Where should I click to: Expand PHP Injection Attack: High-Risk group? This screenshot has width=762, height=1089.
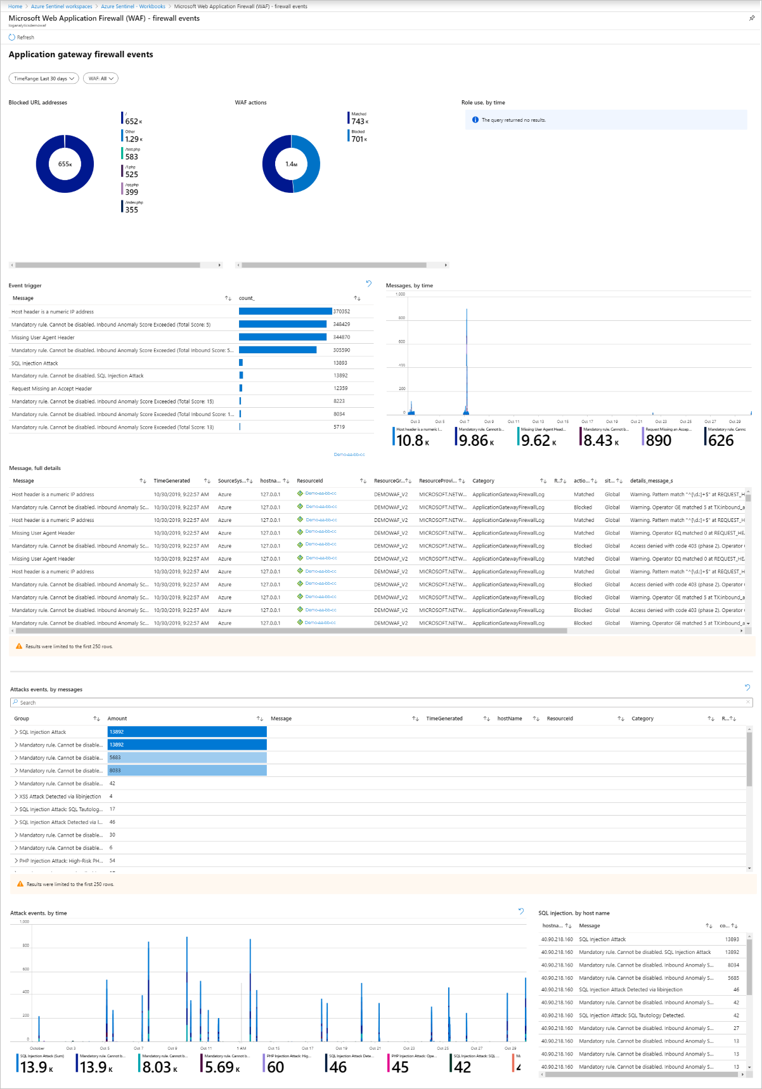pyautogui.click(x=16, y=861)
